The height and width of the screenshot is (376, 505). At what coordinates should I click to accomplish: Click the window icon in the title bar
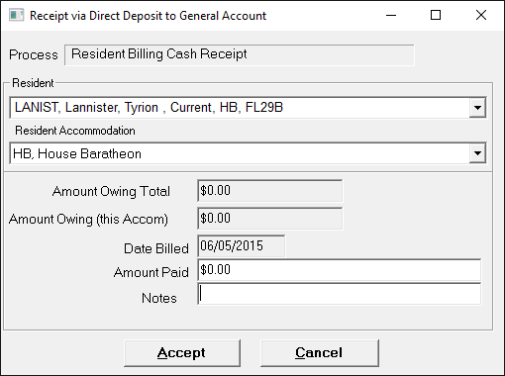pyautogui.click(x=17, y=16)
